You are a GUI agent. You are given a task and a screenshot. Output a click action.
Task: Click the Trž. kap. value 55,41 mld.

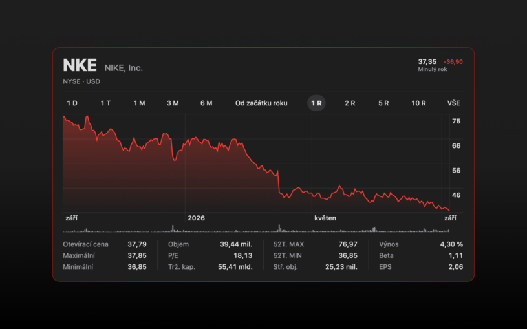click(235, 267)
